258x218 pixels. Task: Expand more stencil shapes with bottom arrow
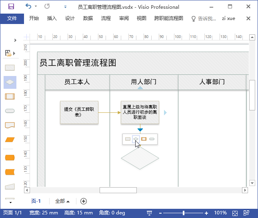coord(10,202)
